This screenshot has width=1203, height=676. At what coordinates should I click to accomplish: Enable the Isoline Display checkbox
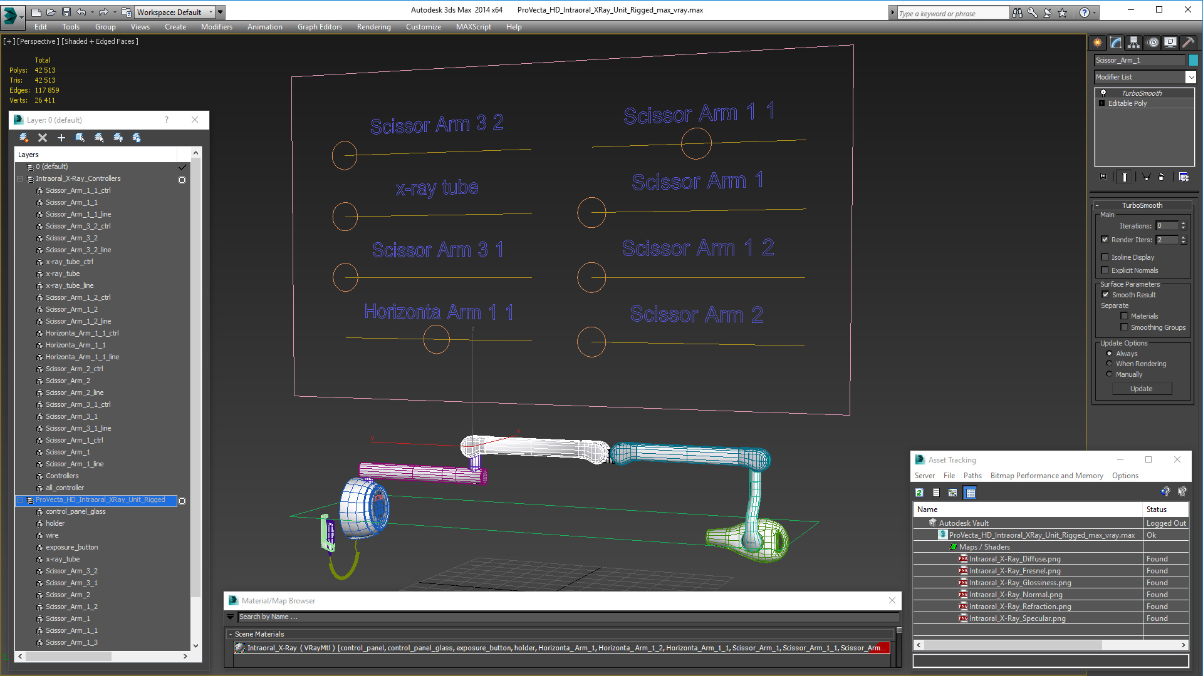coord(1105,257)
